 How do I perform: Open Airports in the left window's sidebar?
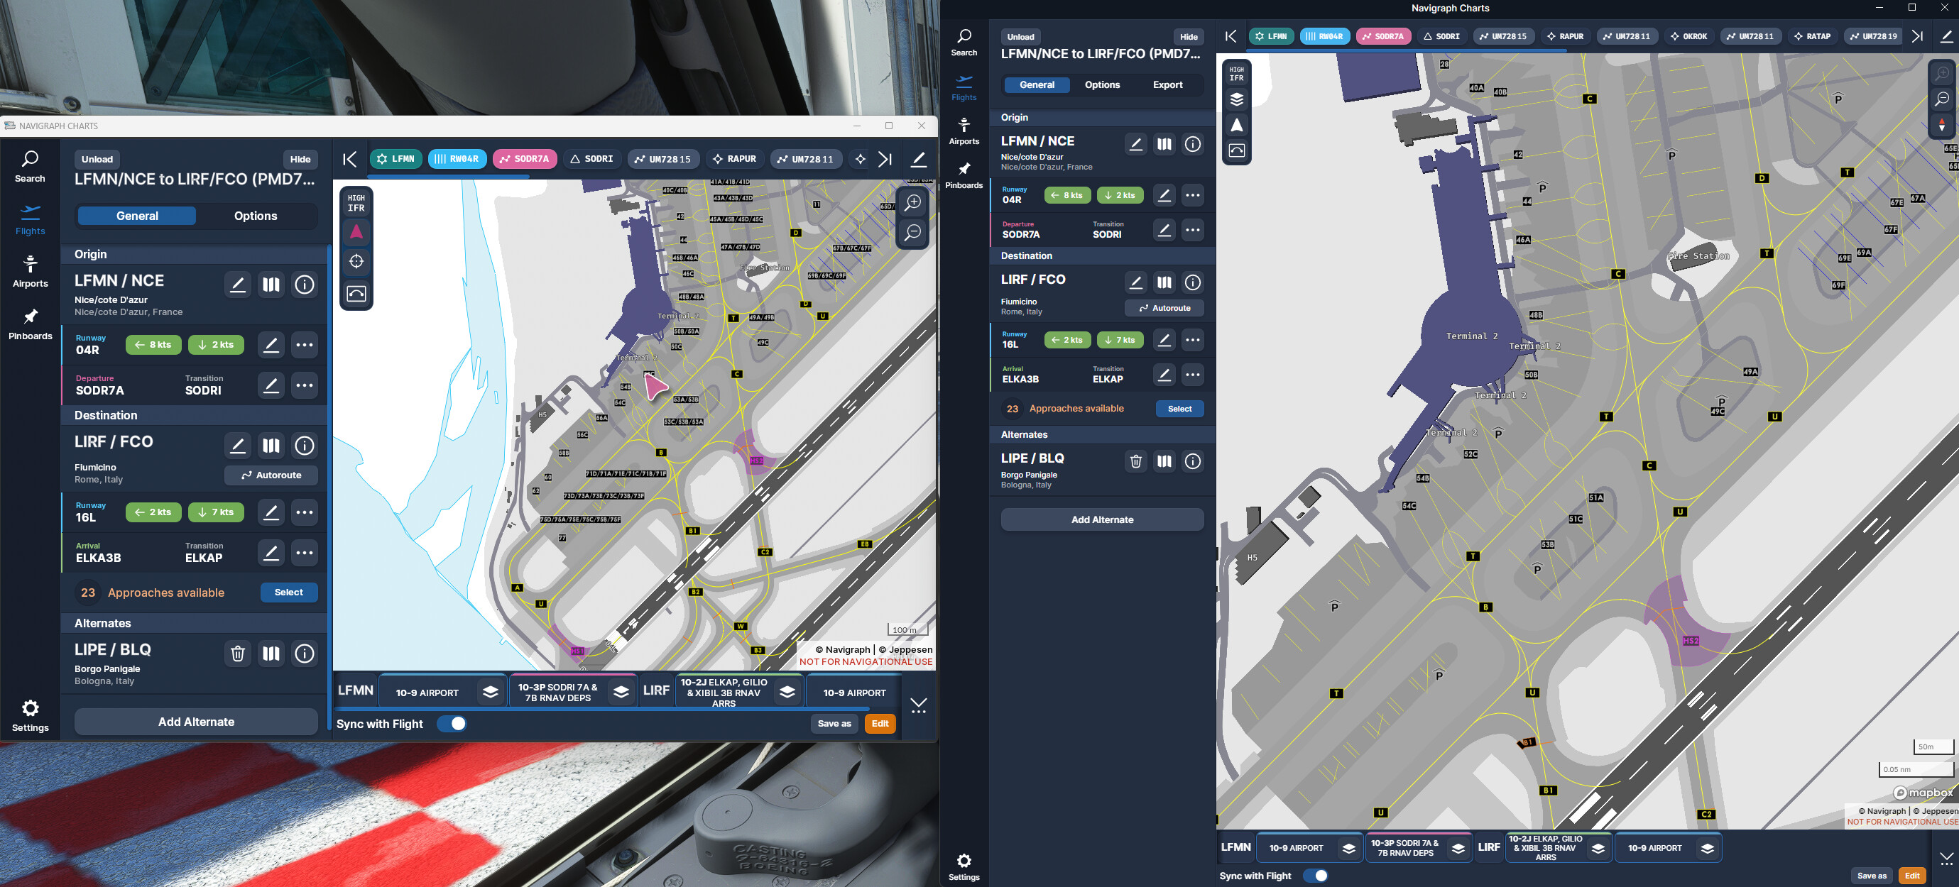tap(31, 271)
